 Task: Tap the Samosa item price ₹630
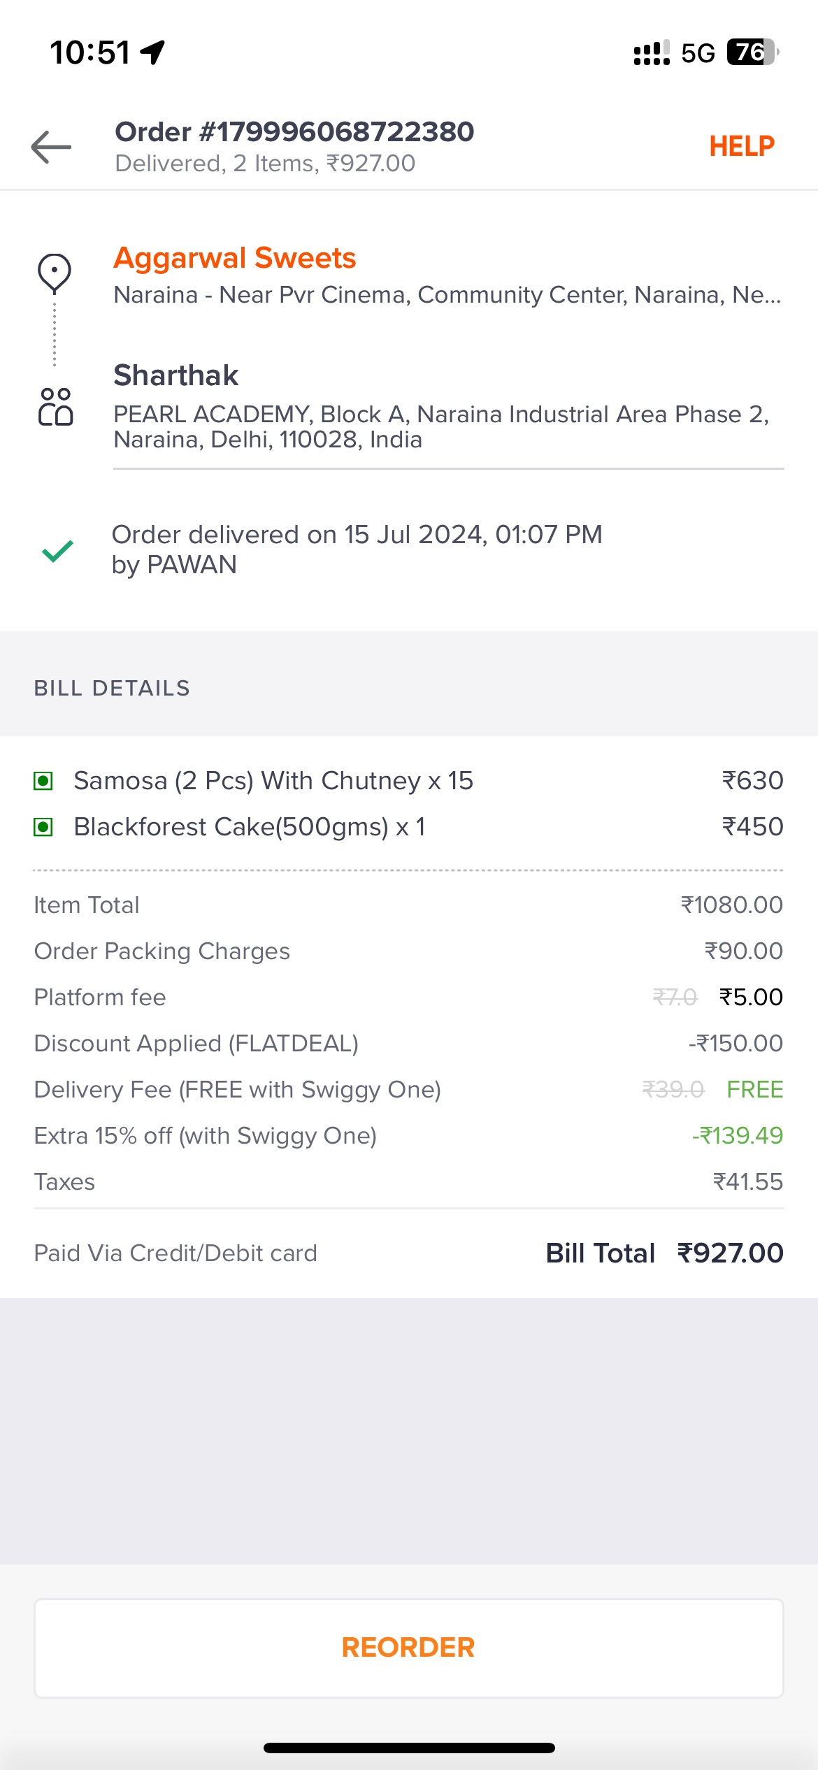tap(752, 781)
